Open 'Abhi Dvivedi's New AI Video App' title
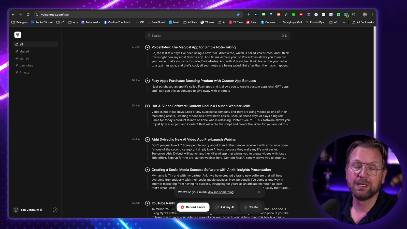407x229 pixels. [194, 139]
